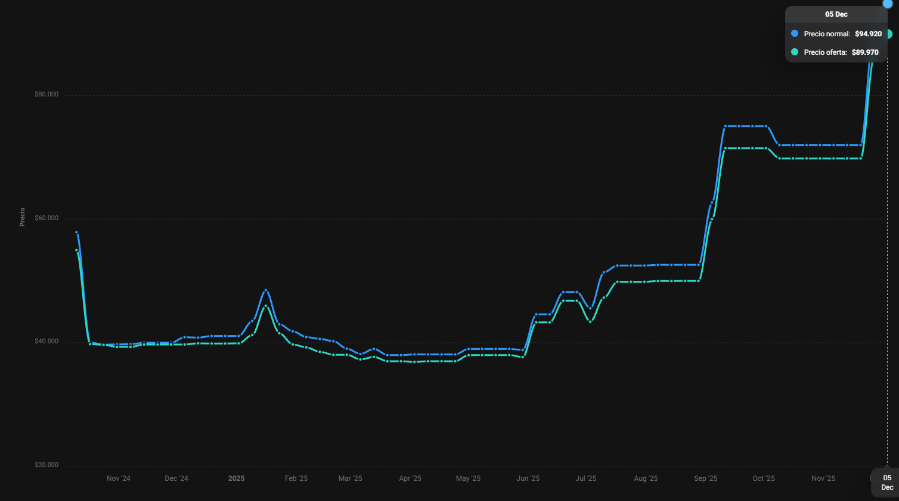This screenshot has height=501, width=899.
Task: Click the $40.000 y-axis label
Action: [x=46, y=342]
